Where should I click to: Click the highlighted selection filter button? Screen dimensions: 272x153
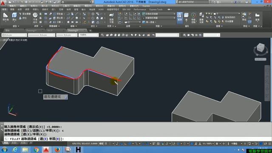180,18
